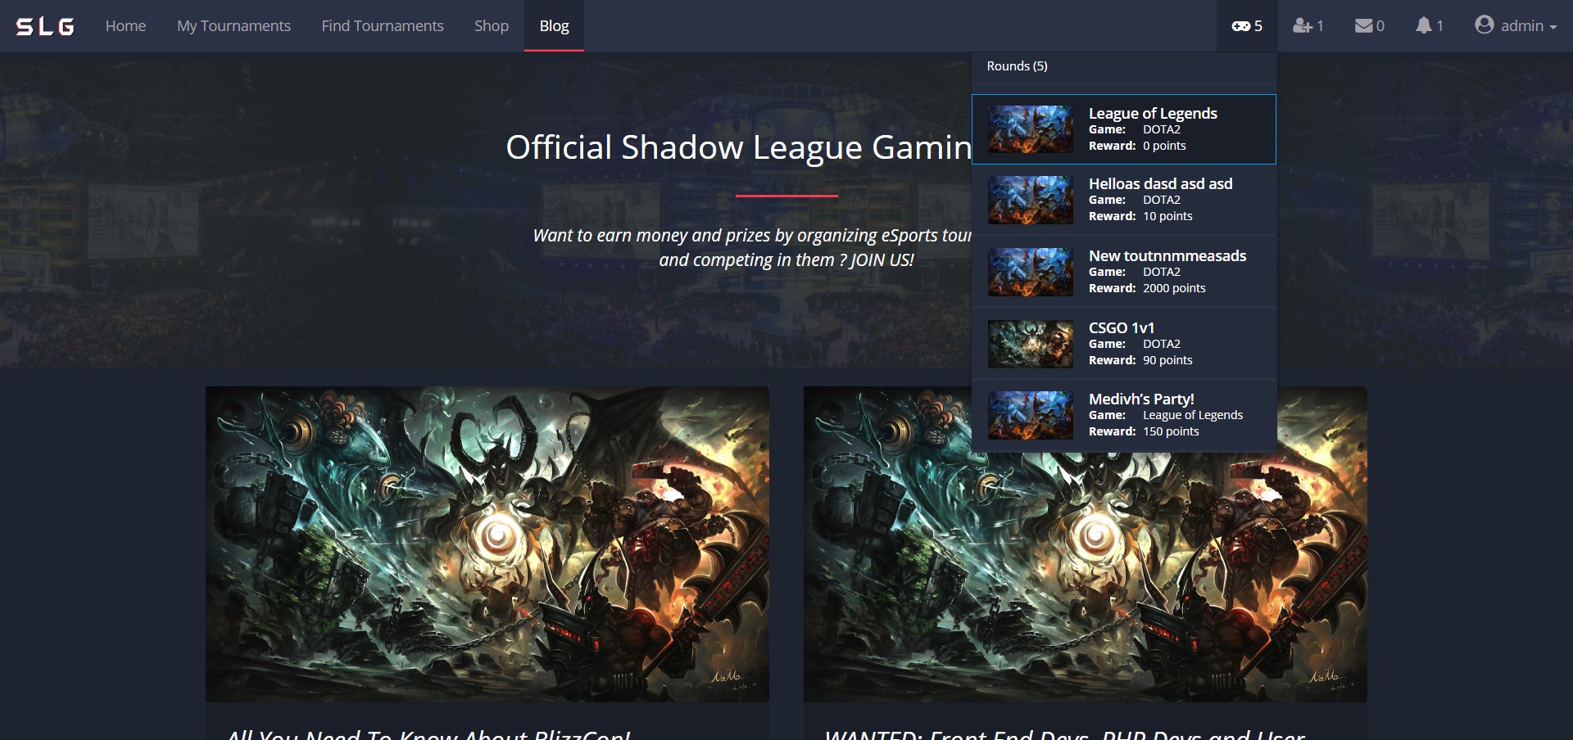Switch to the Home tab

click(x=125, y=25)
